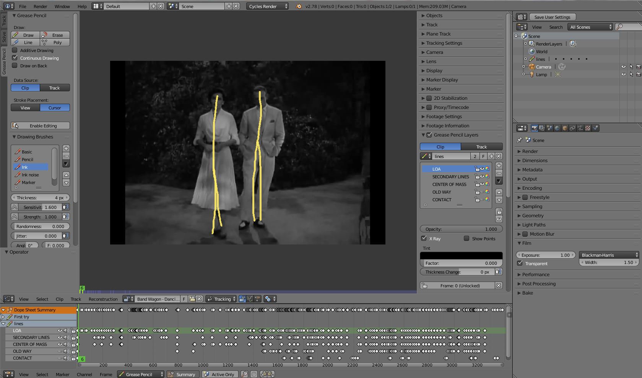The width and height of the screenshot is (642, 378).
Task: Expand First try channel group
Action: (3, 317)
